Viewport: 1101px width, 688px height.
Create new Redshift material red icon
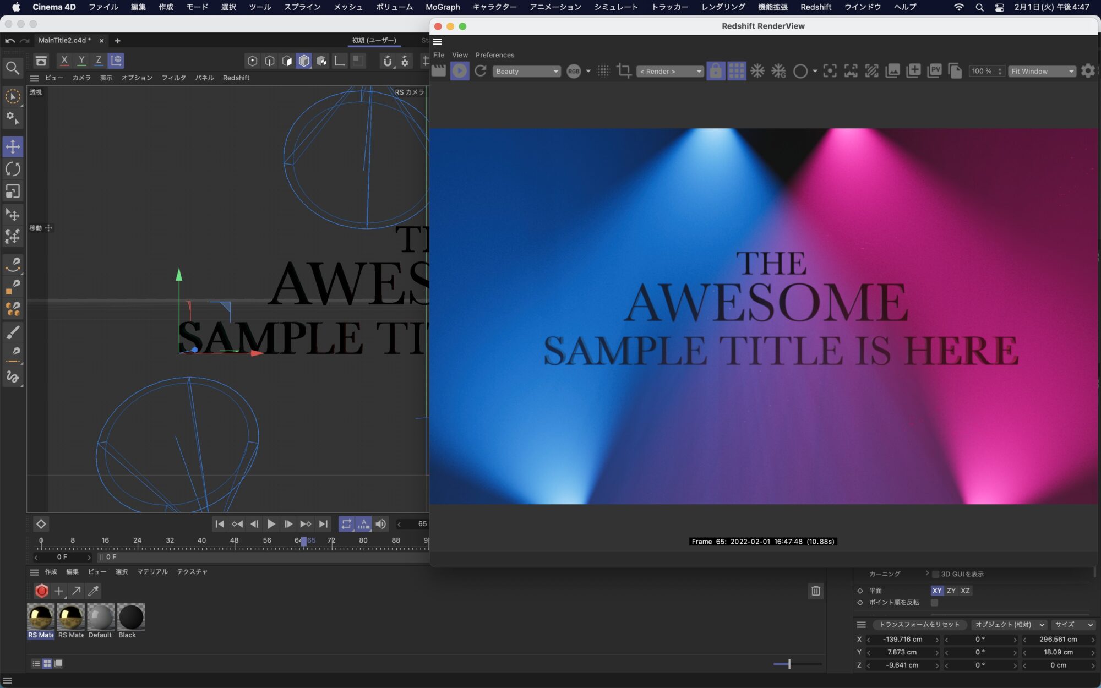(x=41, y=591)
